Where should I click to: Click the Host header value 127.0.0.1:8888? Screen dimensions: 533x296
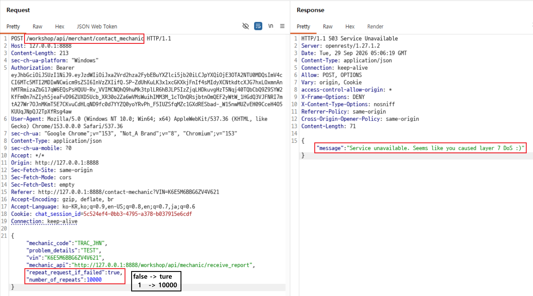click(x=51, y=46)
